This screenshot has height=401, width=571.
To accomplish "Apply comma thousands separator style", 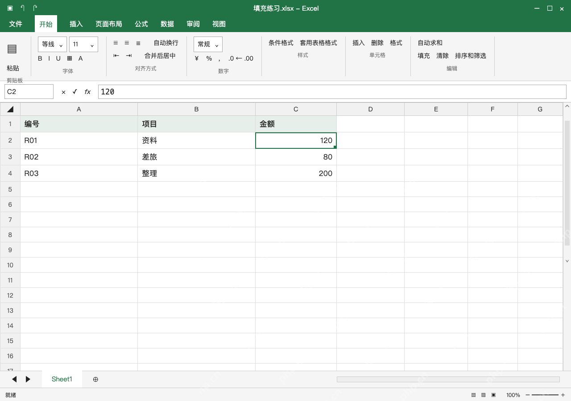I will click(x=219, y=58).
